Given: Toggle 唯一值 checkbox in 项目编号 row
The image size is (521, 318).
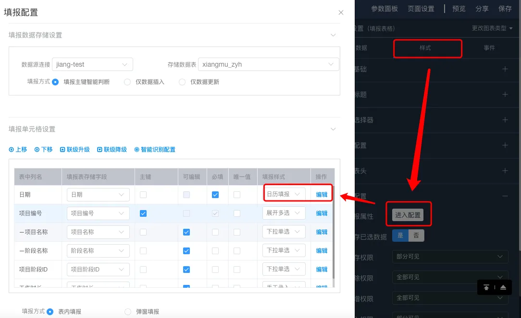Looking at the screenshot, I should tap(237, 213).
